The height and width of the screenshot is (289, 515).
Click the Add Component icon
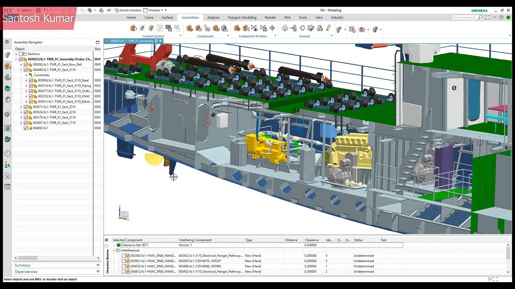point(190,28)
